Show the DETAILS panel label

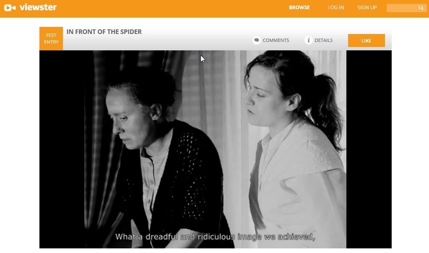[324, 40]
